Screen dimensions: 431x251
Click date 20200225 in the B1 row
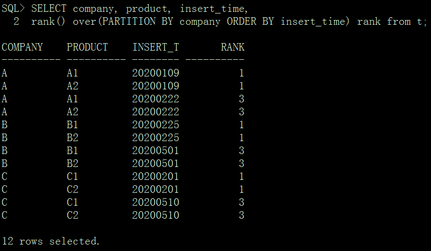click(x=156, y=125)
